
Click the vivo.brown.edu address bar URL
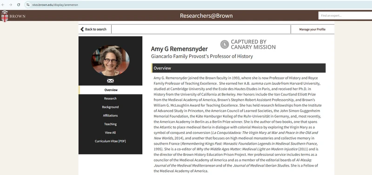pos(55,5)
